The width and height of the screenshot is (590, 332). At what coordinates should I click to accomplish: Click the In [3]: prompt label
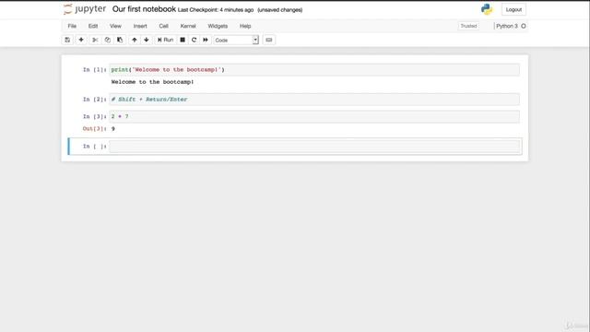tap(94, 117)
